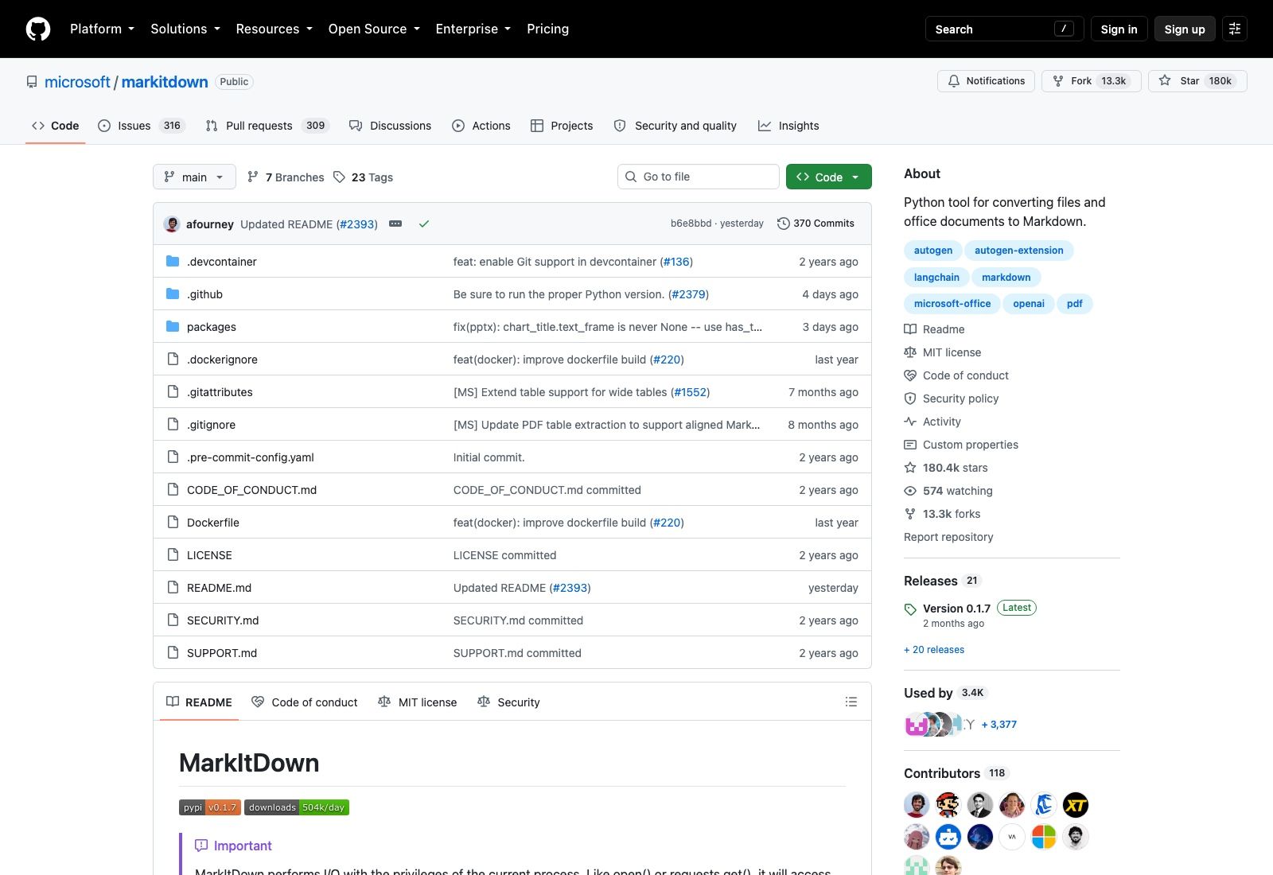The height and width of the screenshot is (875, 1273).
Task: Open the GitHub homepage logo
Action: coord(38,29)
